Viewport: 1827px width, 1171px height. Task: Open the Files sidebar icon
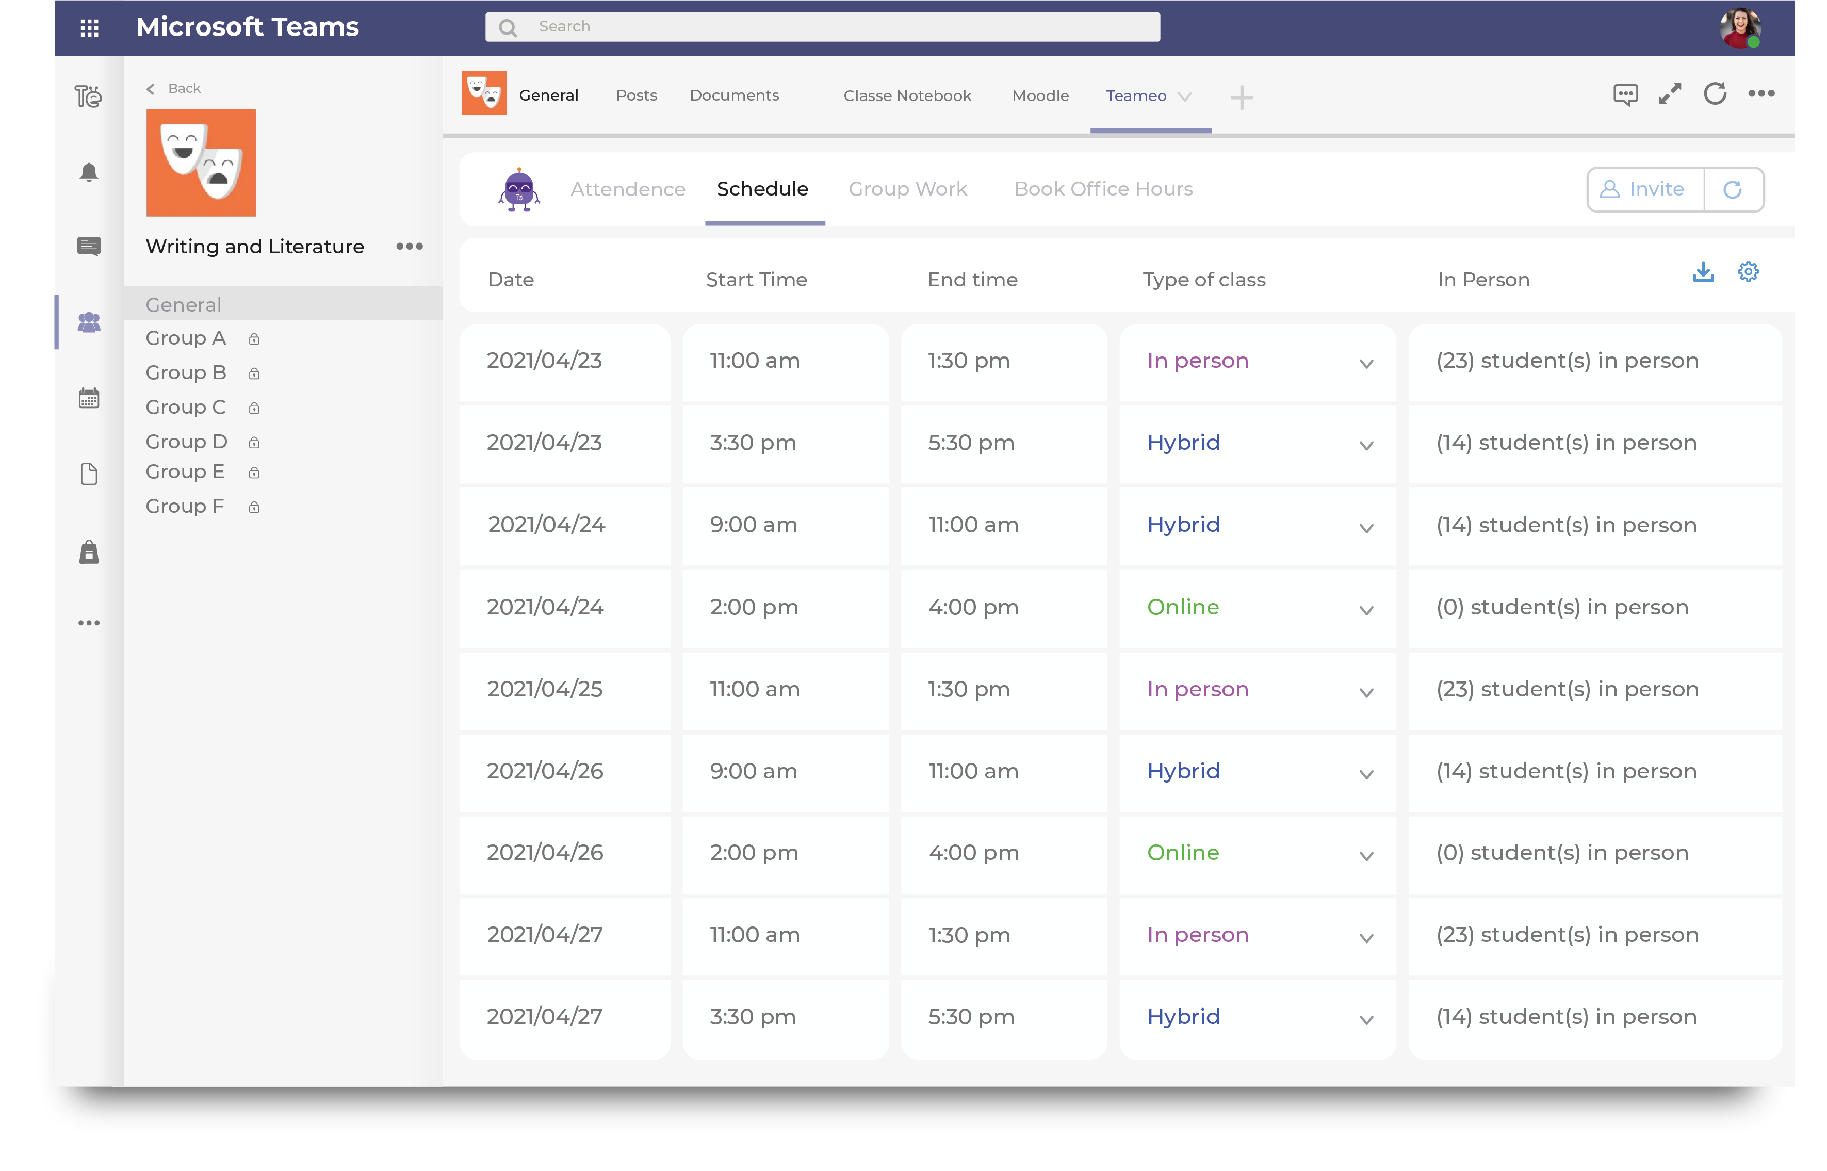tap(89, 475)
